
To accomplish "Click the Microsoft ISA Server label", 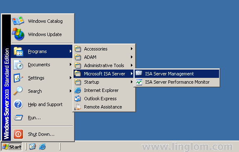I will point(105,74).
